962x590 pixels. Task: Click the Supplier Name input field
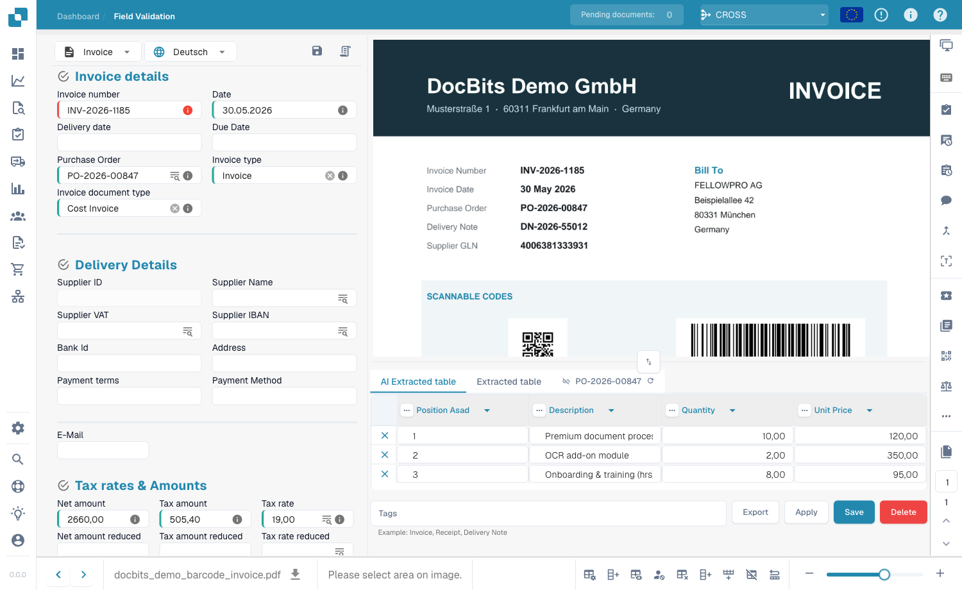point(284,298)
